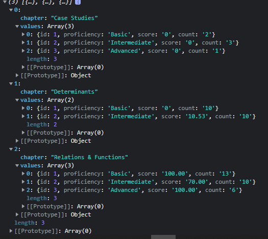Expand Object prototype under Determinants

pyautogui.click(x=17, y=141)
